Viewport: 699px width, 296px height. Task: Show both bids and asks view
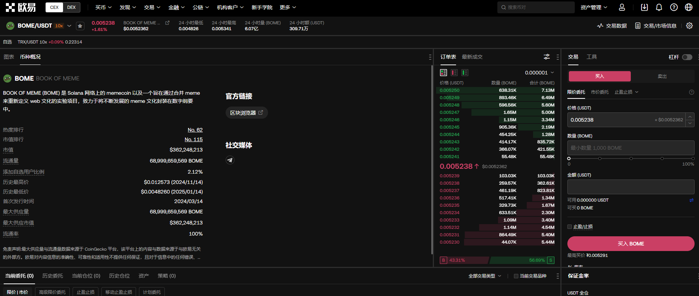(444, 73)
